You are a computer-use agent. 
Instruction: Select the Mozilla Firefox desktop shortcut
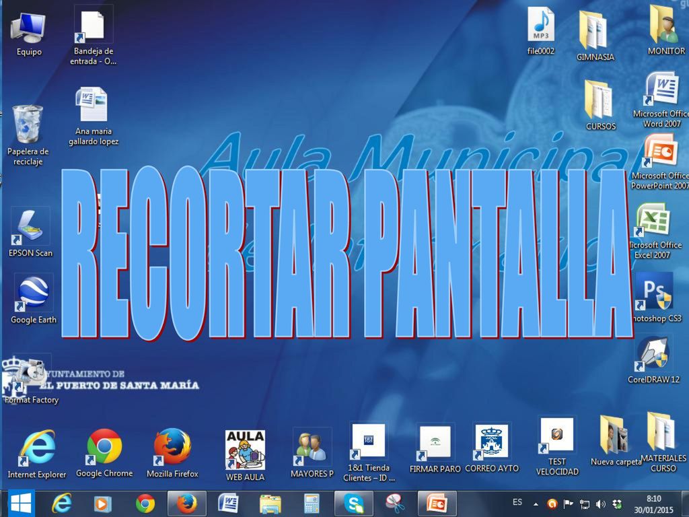172,453
